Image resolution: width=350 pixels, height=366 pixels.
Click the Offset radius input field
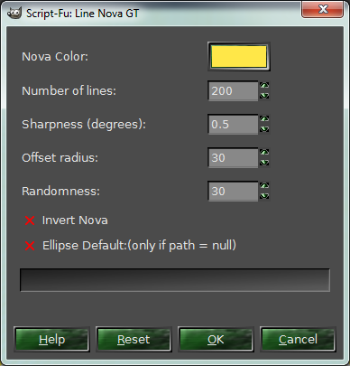coord(233,157)
